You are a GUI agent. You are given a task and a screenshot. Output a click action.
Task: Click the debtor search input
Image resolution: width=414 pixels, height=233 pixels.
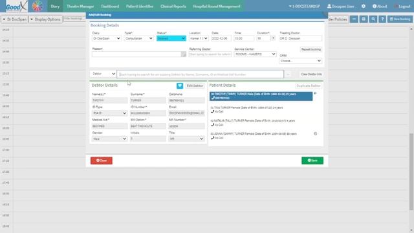tap(201, 74)
